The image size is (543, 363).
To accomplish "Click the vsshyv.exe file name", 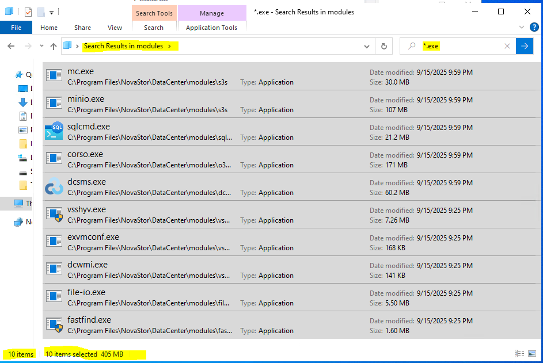I will click(86, 210).
